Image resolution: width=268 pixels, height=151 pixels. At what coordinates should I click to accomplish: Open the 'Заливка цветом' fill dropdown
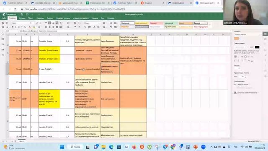point(247,34)
